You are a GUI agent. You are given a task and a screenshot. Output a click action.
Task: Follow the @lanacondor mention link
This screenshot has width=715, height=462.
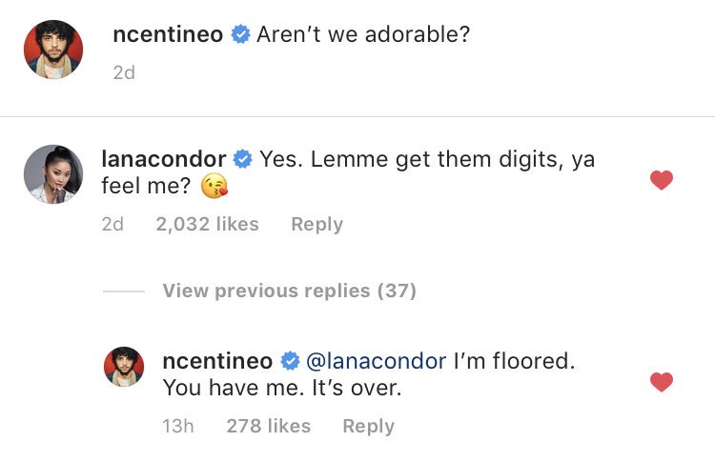(x=376, y=361)
